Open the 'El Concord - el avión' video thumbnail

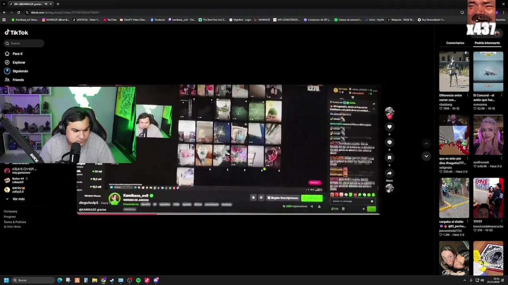coord(488,72)
